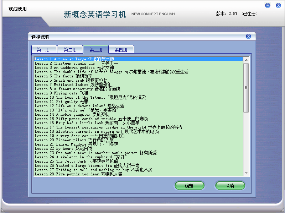This screenshot has height=213, width=285.
Task: Confirm selection with 确定 button
Action: tap(190, 186)
